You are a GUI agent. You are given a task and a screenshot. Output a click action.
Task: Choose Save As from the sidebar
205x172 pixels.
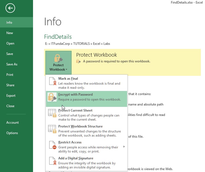17,64
